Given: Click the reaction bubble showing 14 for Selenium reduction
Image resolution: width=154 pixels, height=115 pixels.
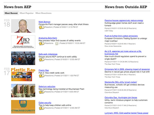Looking at the screenshot, I should (x=42, y=92).
